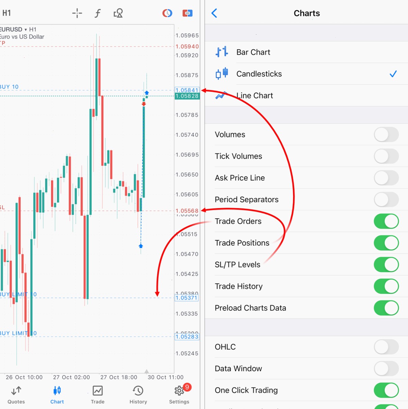Tap the chart shift triangle marker
Image resolution: width=408 pixels, height=409 pixels.
(147, 371)
